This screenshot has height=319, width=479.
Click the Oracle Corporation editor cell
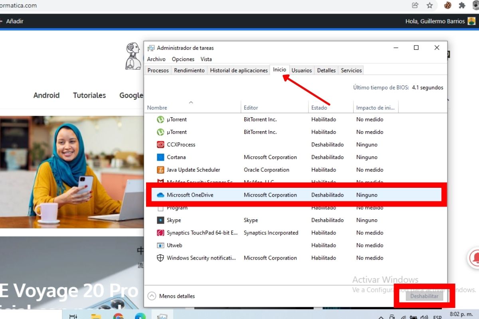266,170
